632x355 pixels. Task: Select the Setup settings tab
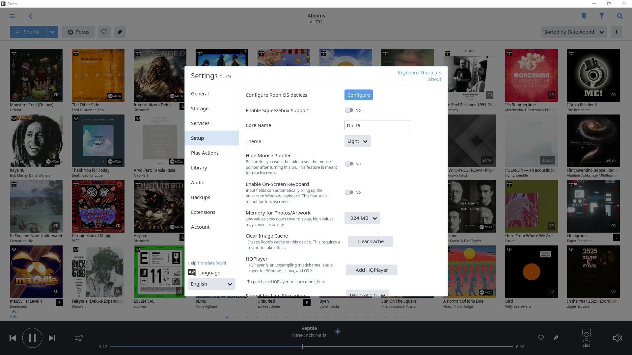coord(211,138)
